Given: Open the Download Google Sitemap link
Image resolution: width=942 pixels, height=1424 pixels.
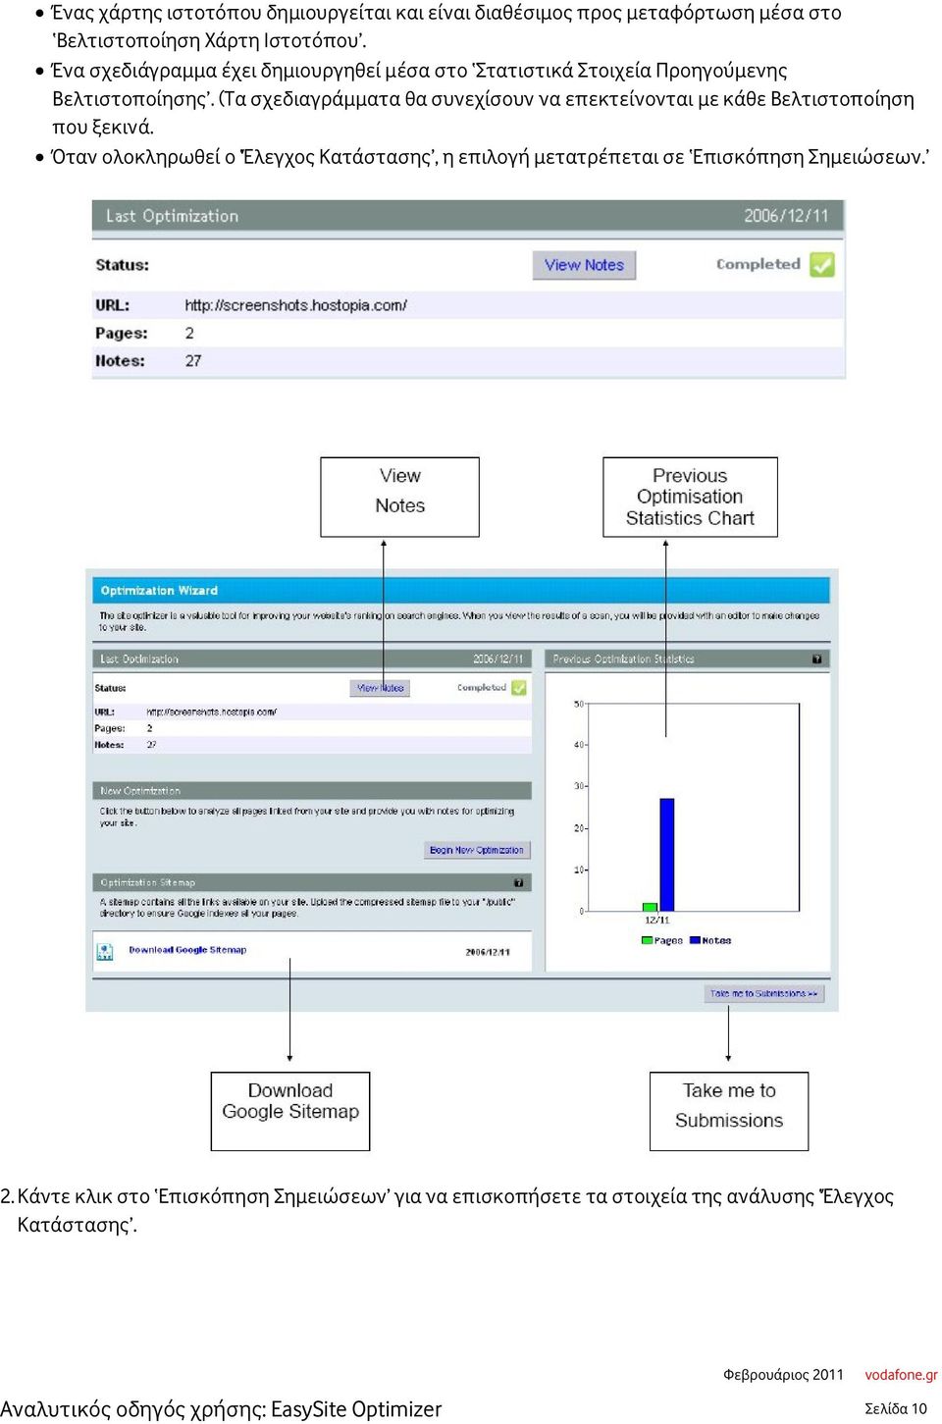Looking at the screenshot, I should (x=187, y=950).
